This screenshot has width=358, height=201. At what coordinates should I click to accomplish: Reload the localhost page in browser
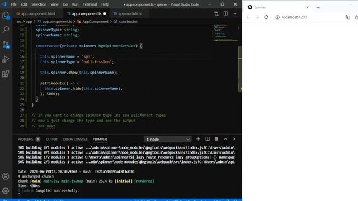click(266, 17)
